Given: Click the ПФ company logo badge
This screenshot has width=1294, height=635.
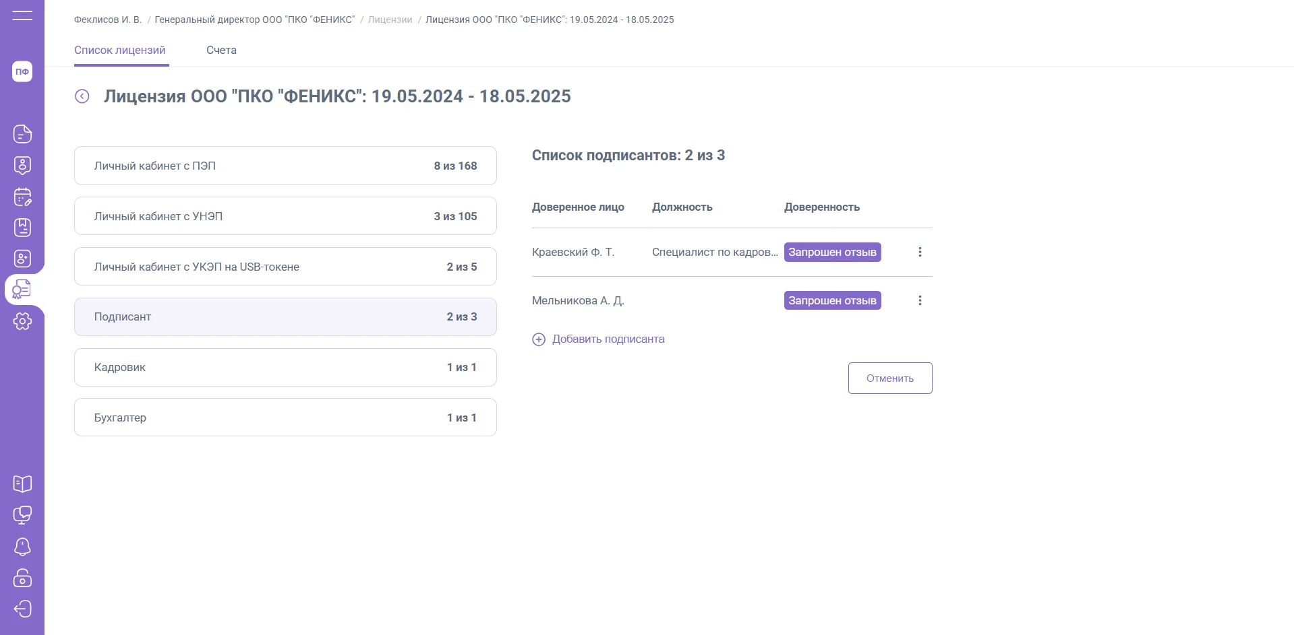Looking at the screenshot, I should pos(22,71).
